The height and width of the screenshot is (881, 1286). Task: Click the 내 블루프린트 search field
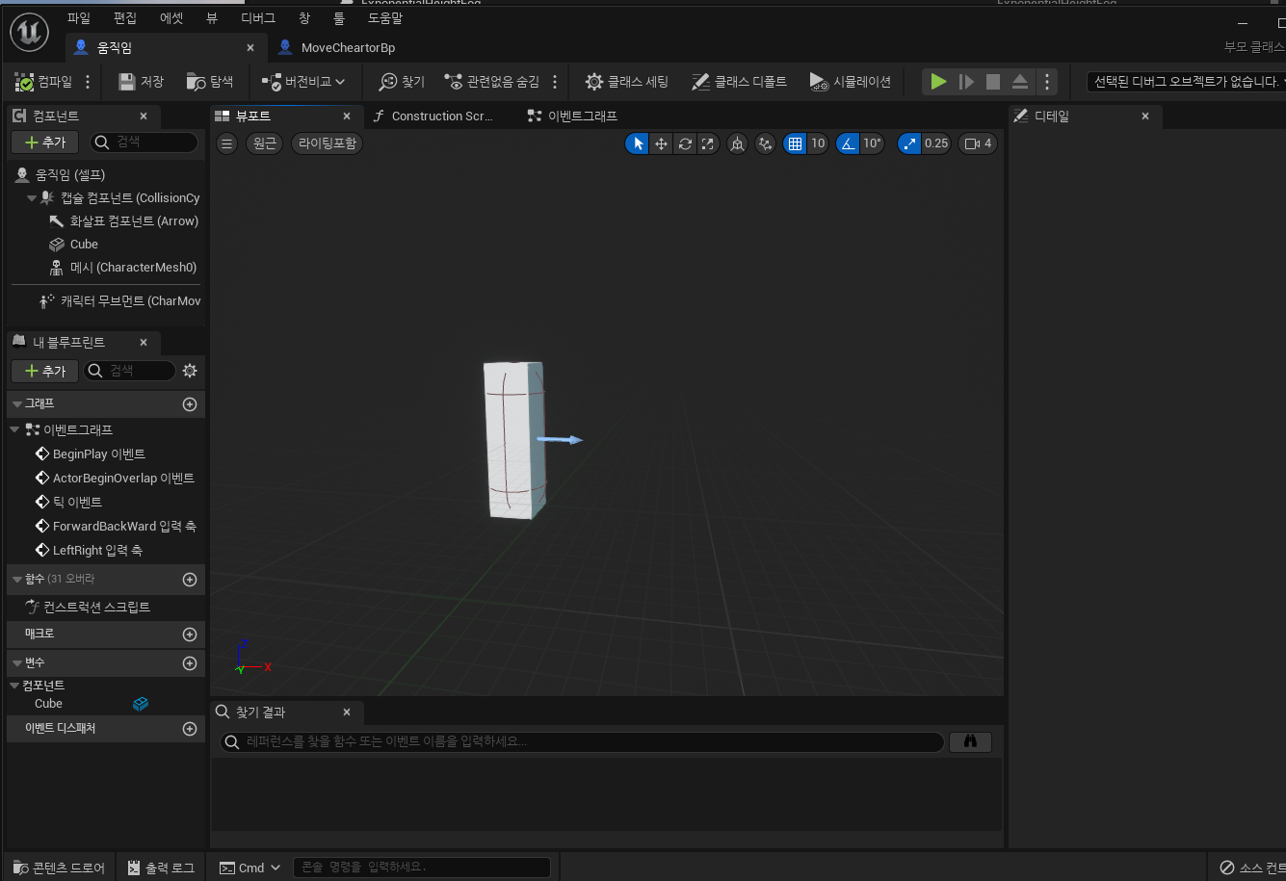click(x=130, y=371)
